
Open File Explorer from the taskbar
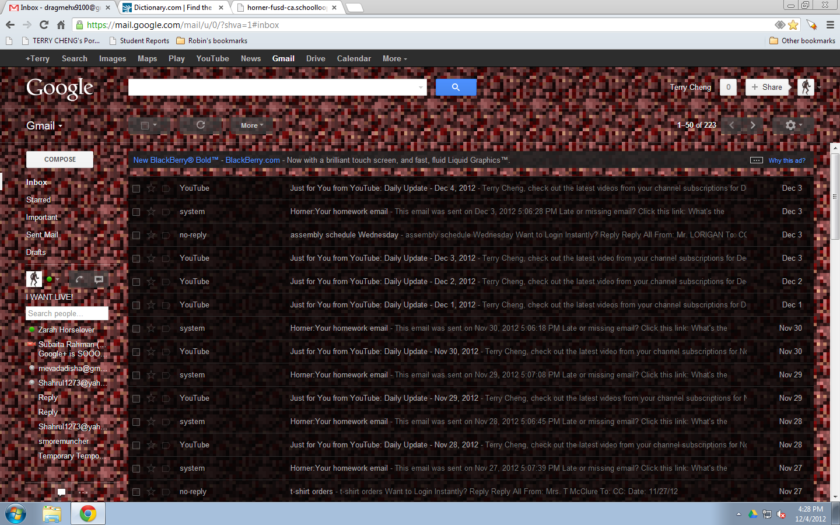[x=52, y=514]
